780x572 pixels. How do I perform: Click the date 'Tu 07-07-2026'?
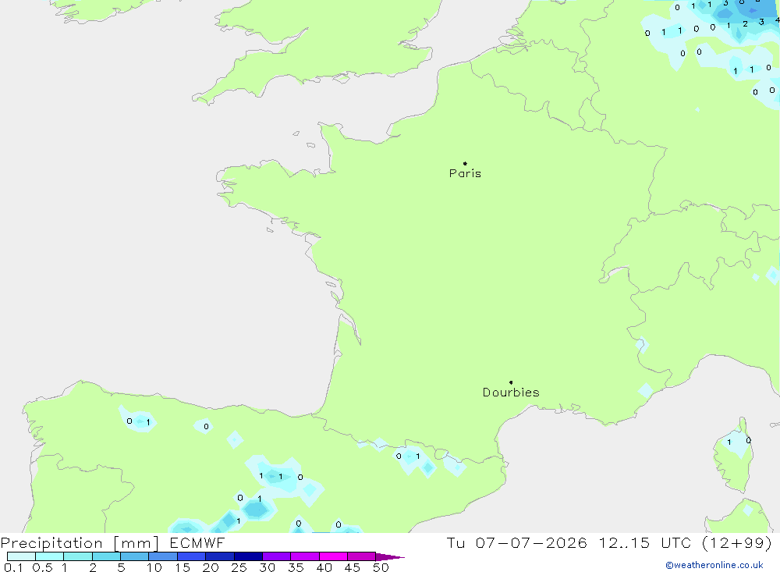[x=516, y=542]
